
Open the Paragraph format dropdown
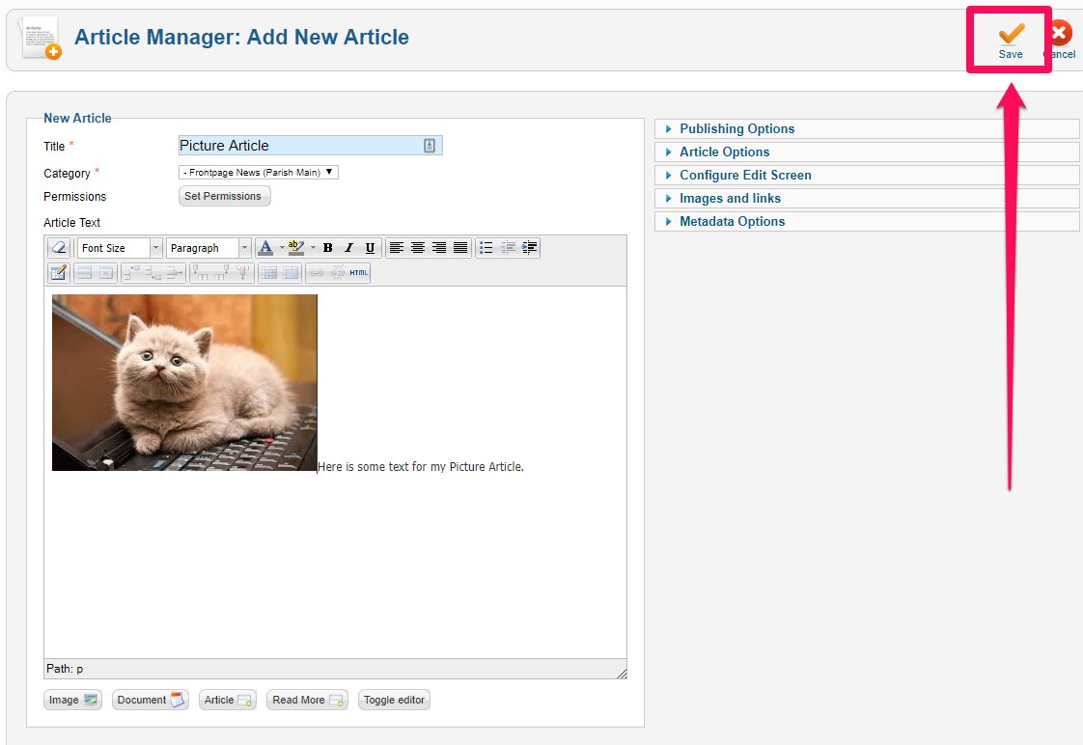pos(208,247)
